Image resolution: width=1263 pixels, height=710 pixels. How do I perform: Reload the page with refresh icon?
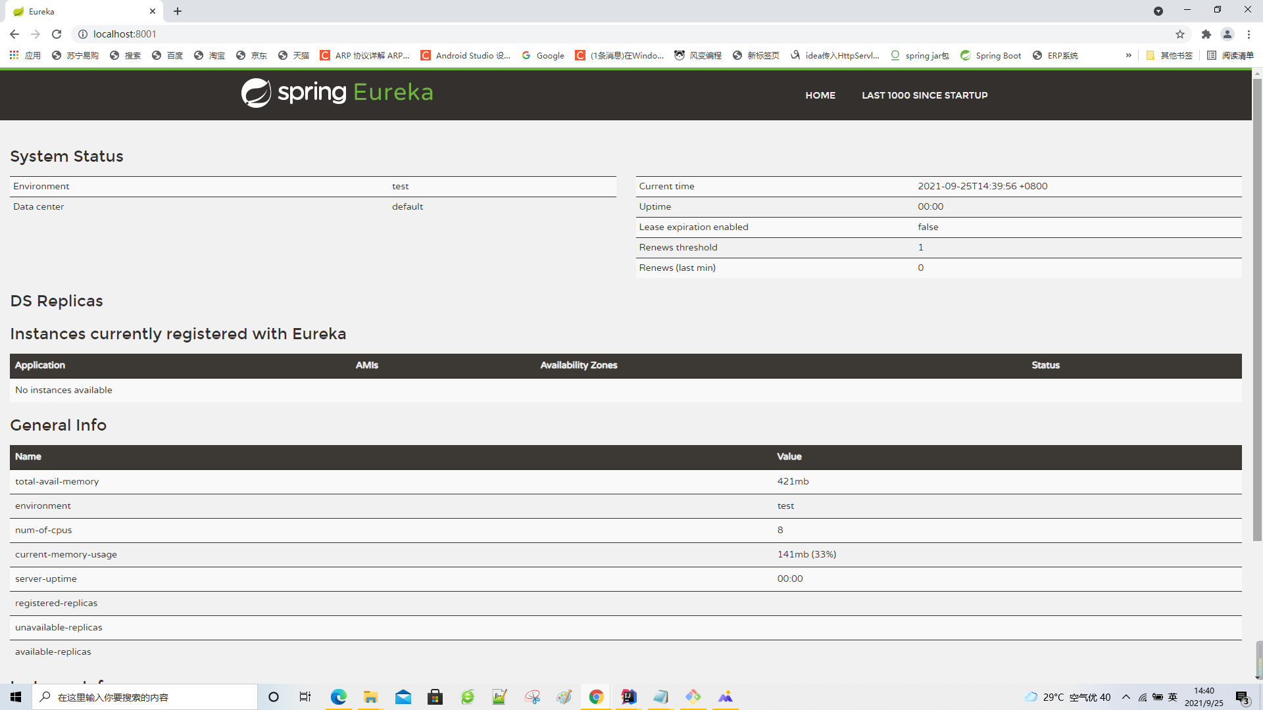click(57, 34)
